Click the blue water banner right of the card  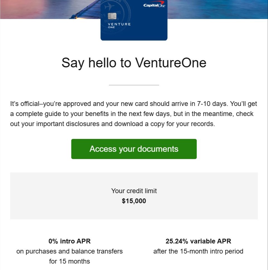[x=218, y=9]
